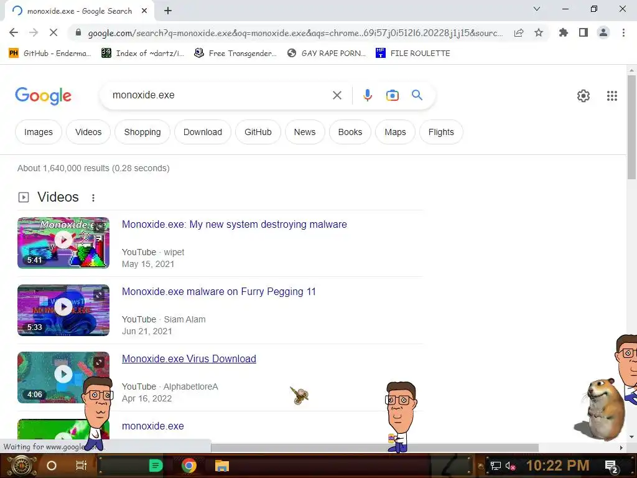The image size is (637, 478).
Task: Search by image with camera icon
Action: pos(392,95)
